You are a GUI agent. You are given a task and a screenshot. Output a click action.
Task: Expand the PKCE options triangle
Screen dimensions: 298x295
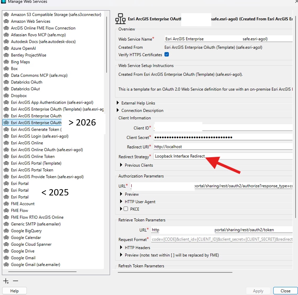pyautogui.click(x=121, y=209)
